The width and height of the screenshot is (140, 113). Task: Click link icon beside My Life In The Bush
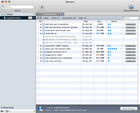click(x=44, y=43)
